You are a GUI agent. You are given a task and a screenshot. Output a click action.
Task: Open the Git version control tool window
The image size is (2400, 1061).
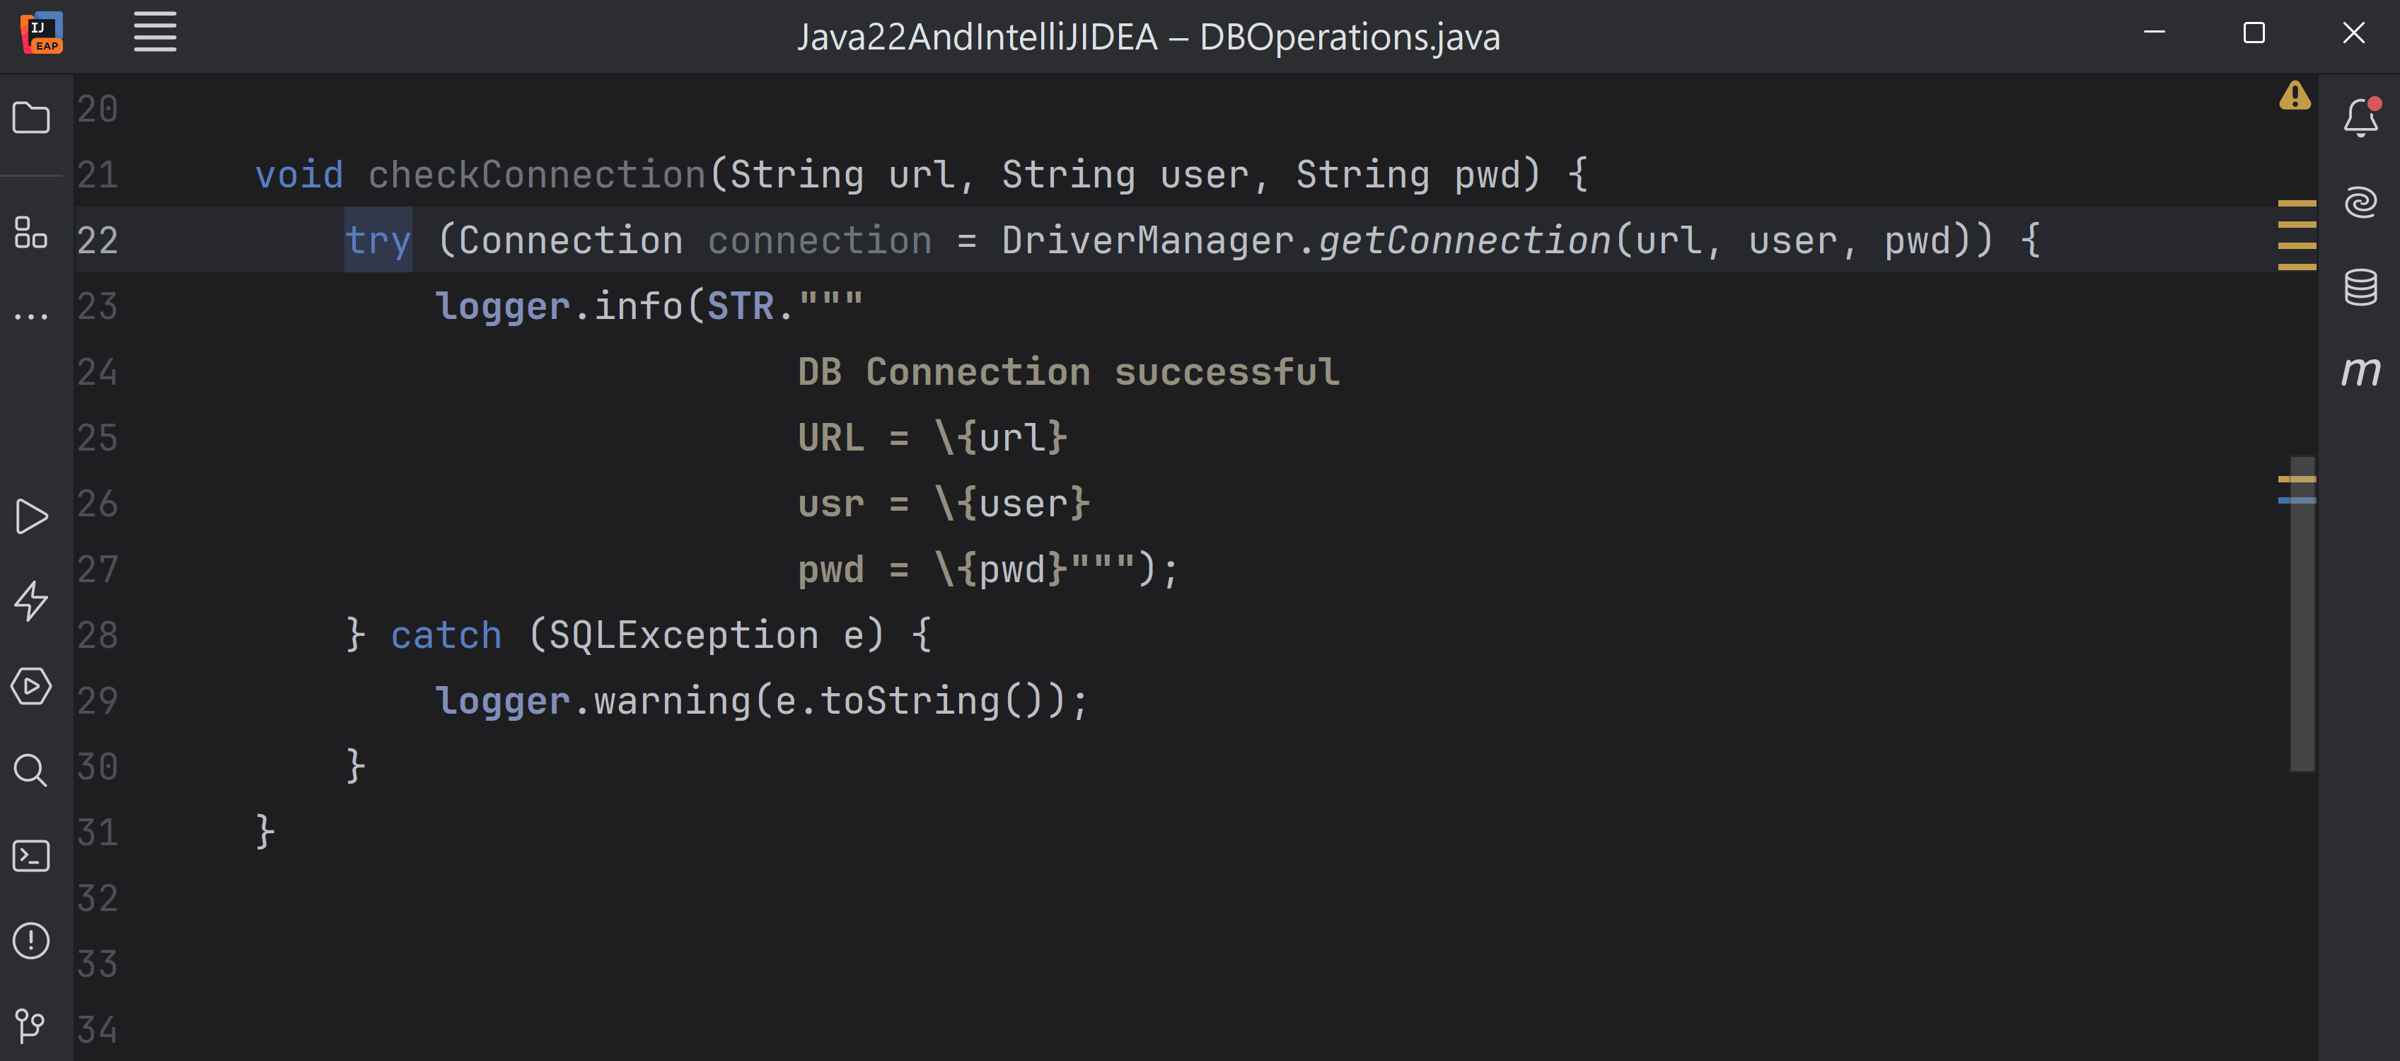click(x=30, y=1026)
